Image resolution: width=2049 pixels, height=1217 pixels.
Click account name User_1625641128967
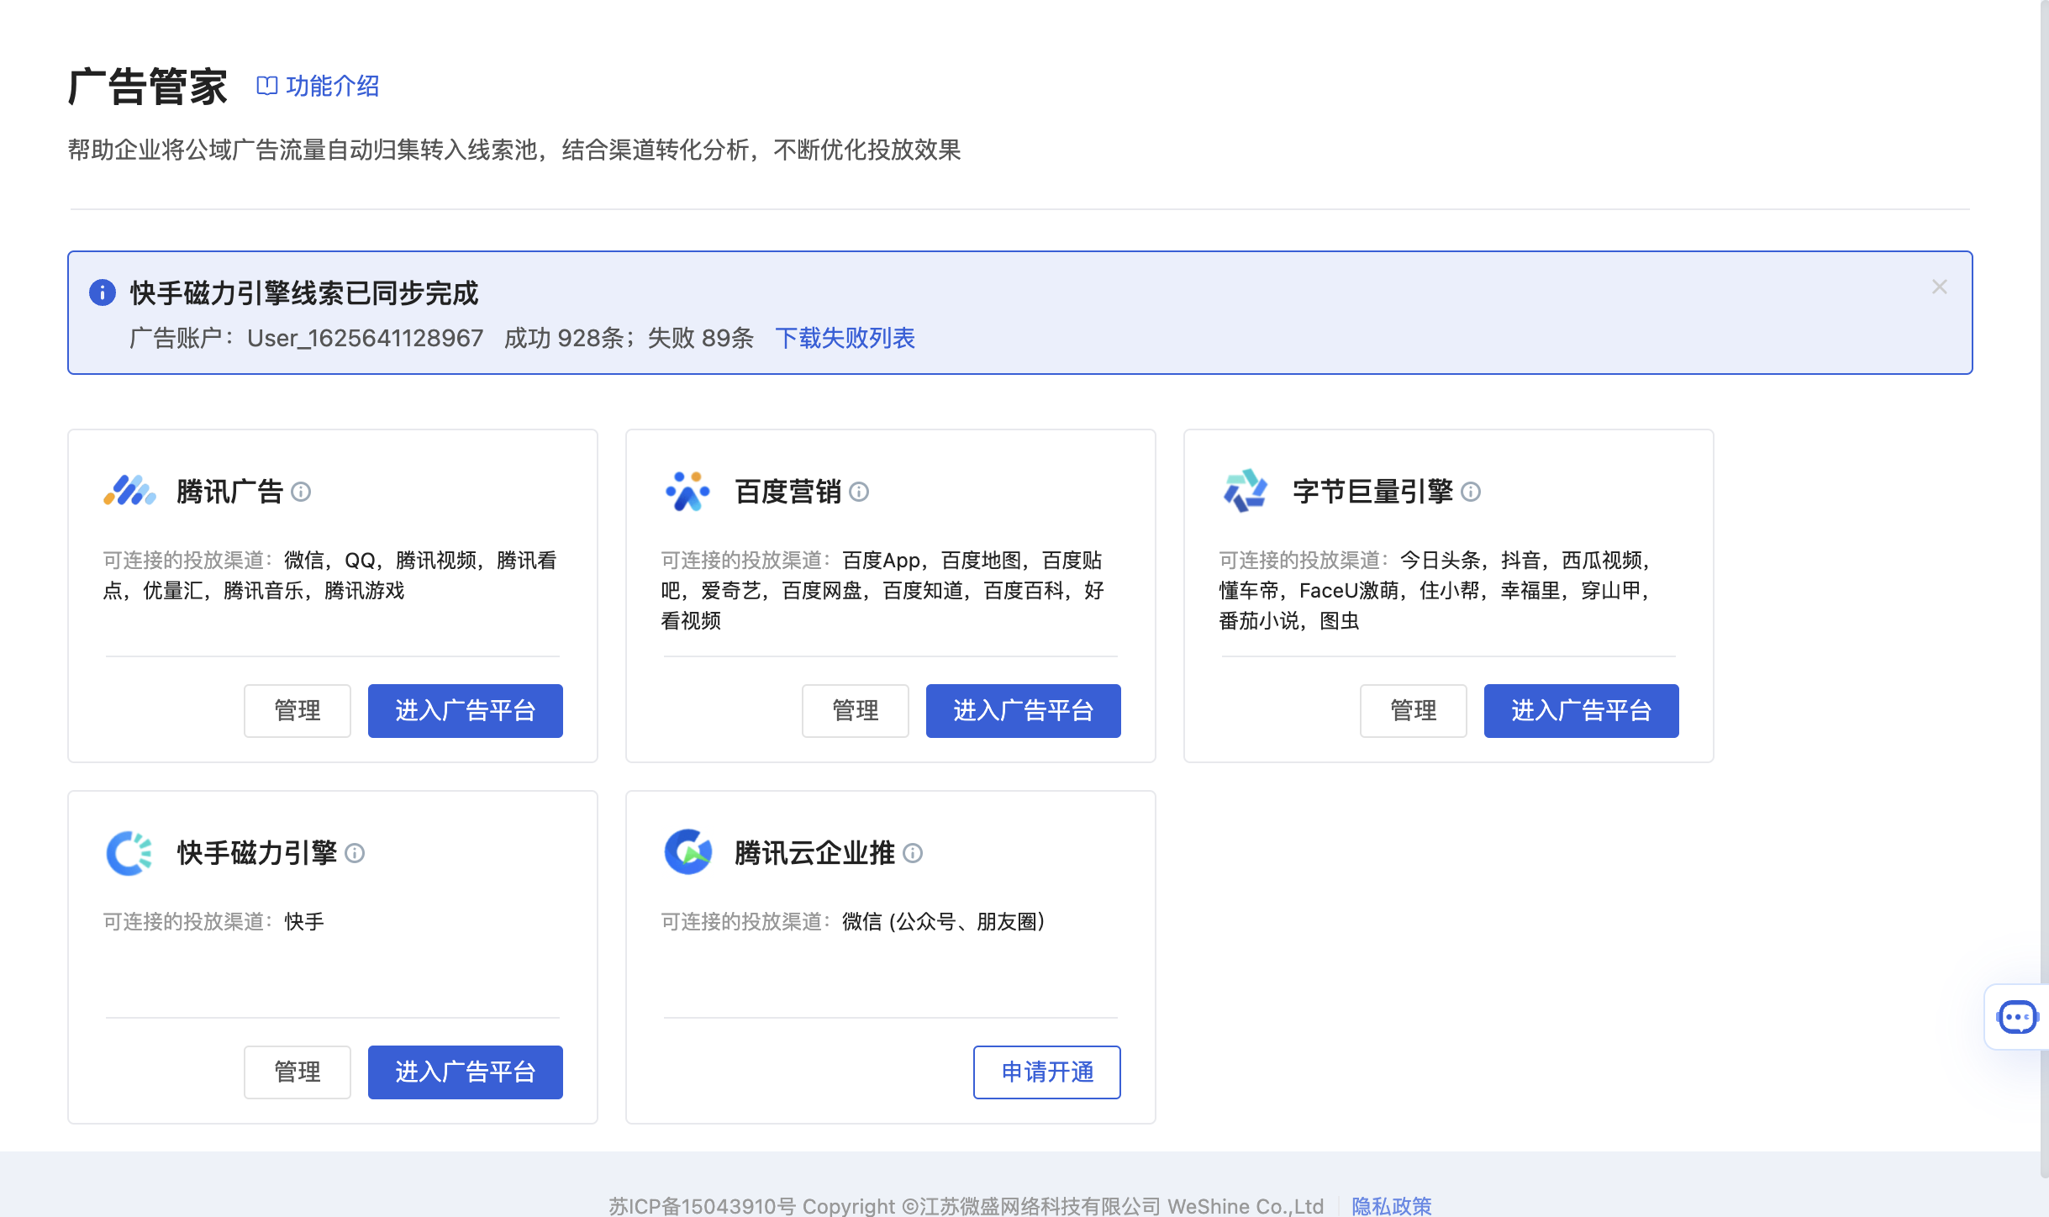tap(366, 338)
